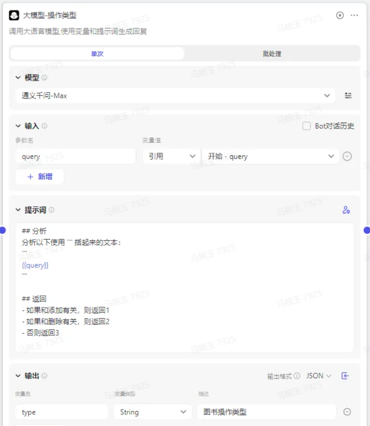Open the 开始 - query reference dropdown
The image size is (370, 426).
[271, 156]
